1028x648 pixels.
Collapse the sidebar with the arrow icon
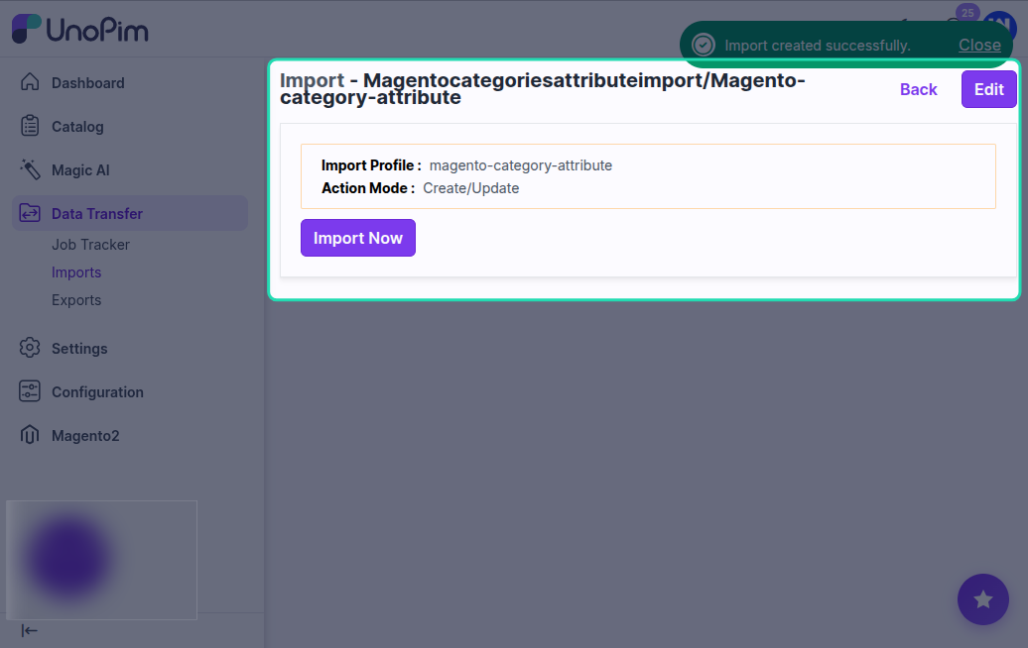29,630
